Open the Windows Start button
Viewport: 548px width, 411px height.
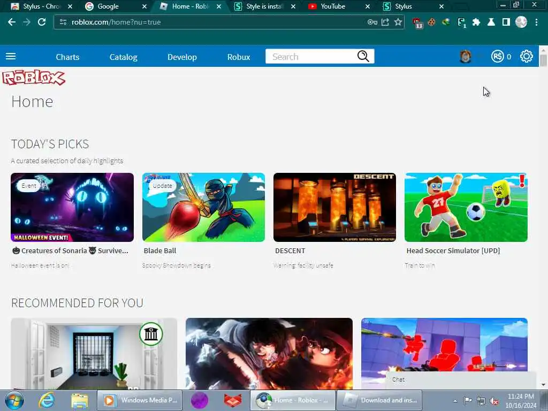tap(14, 400)
